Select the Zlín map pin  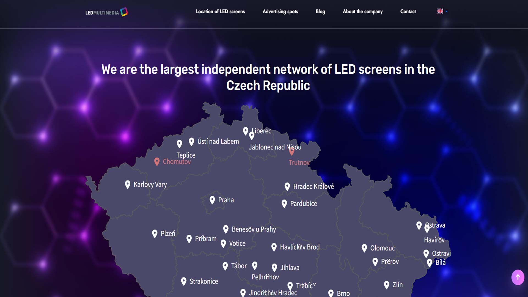[x=386, y=285]
